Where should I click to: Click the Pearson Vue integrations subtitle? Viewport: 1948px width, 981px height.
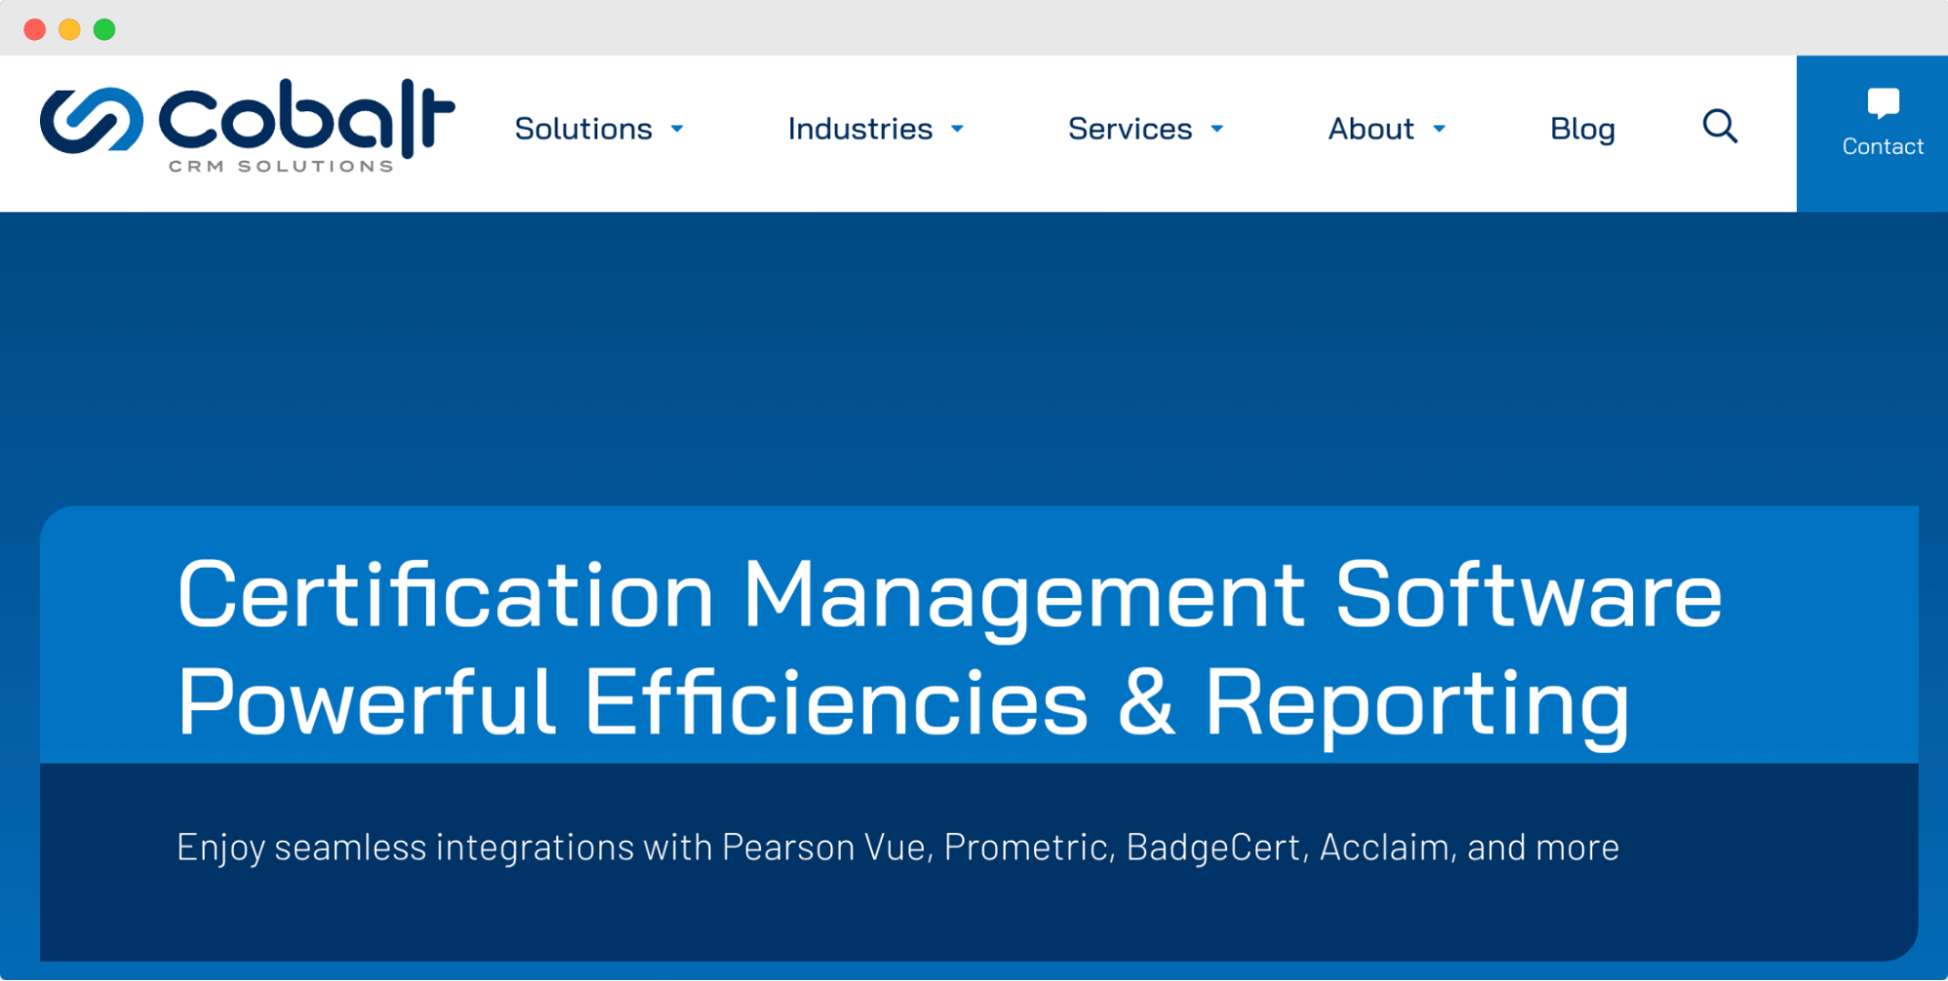[898, 849]
